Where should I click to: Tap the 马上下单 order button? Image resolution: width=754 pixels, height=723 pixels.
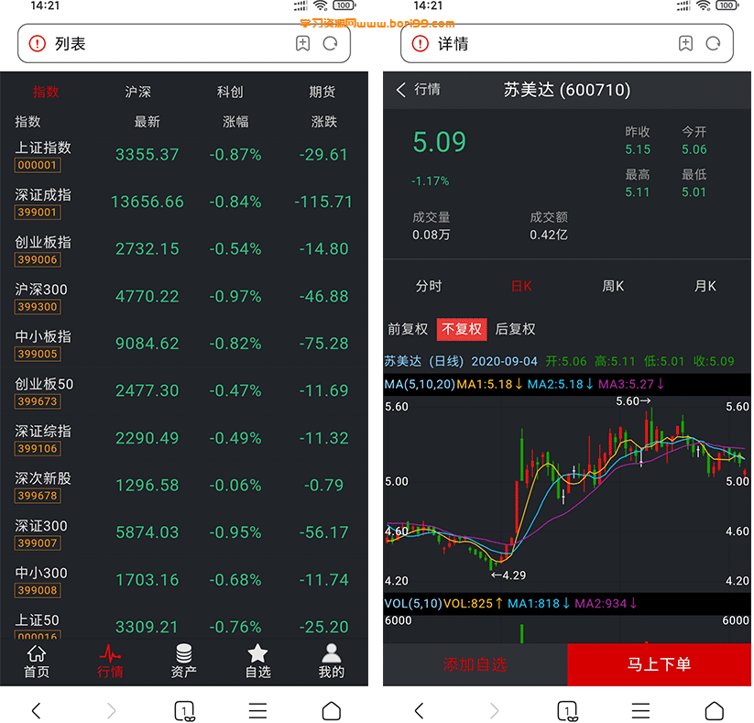pyautogui.click(x=660, y=664)
